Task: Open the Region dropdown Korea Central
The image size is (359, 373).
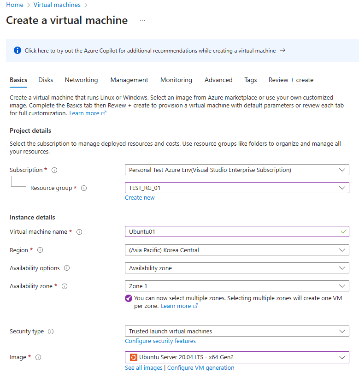Action: click(237, 250)
